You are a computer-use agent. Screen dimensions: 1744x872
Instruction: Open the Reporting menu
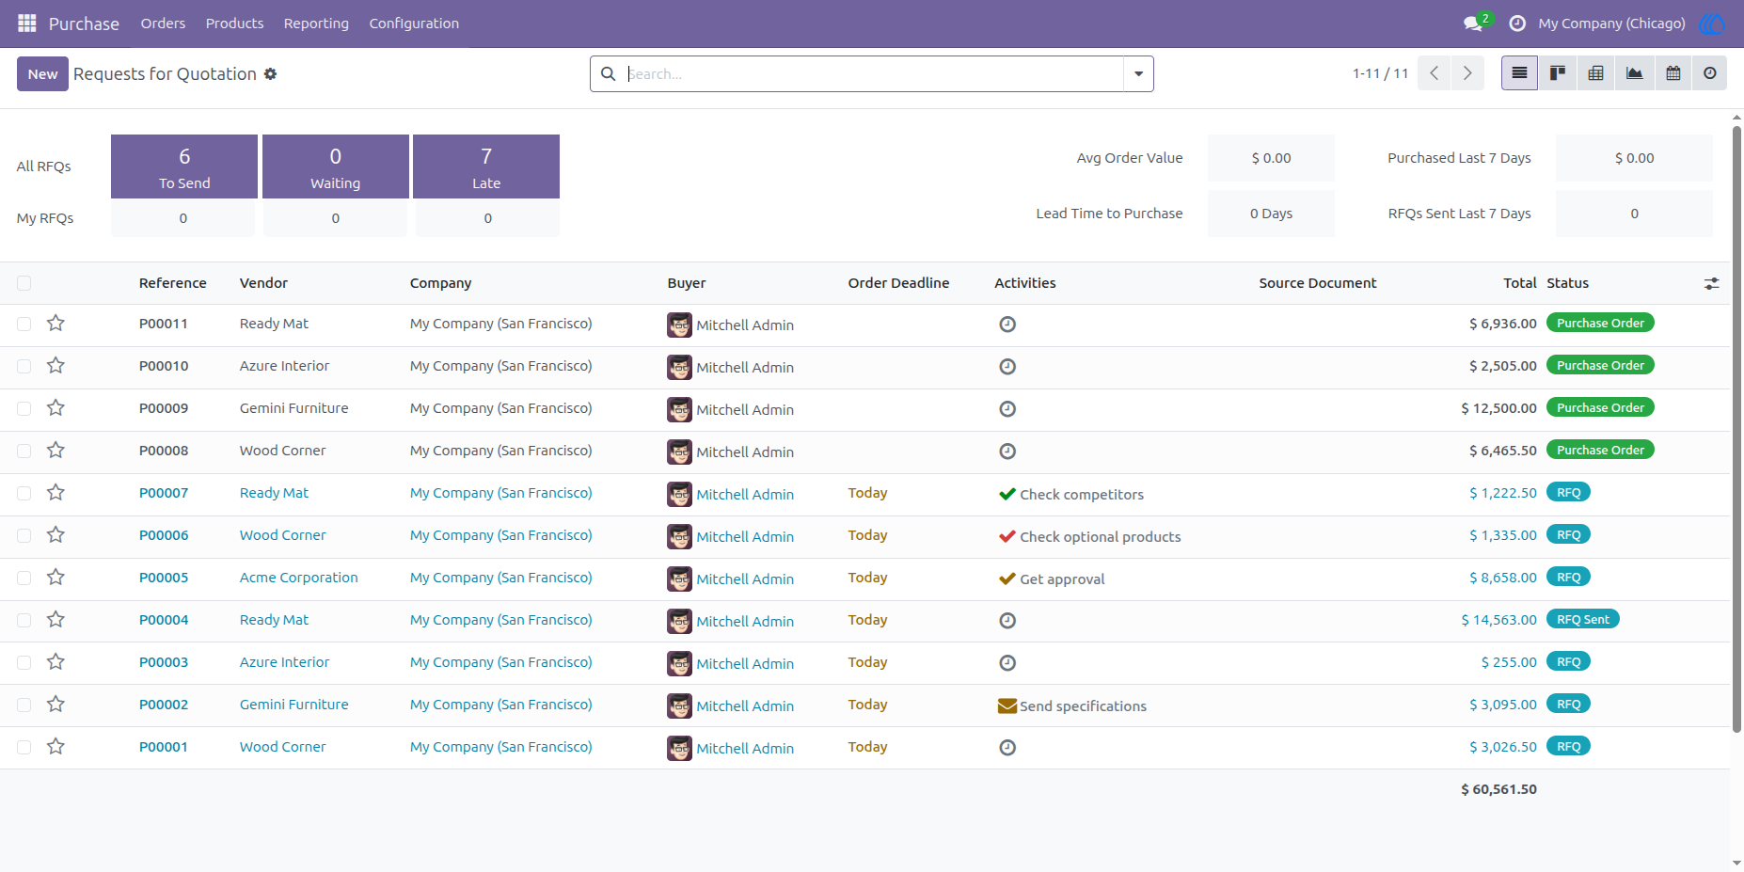pyautogui.click(x=316, y=24)
